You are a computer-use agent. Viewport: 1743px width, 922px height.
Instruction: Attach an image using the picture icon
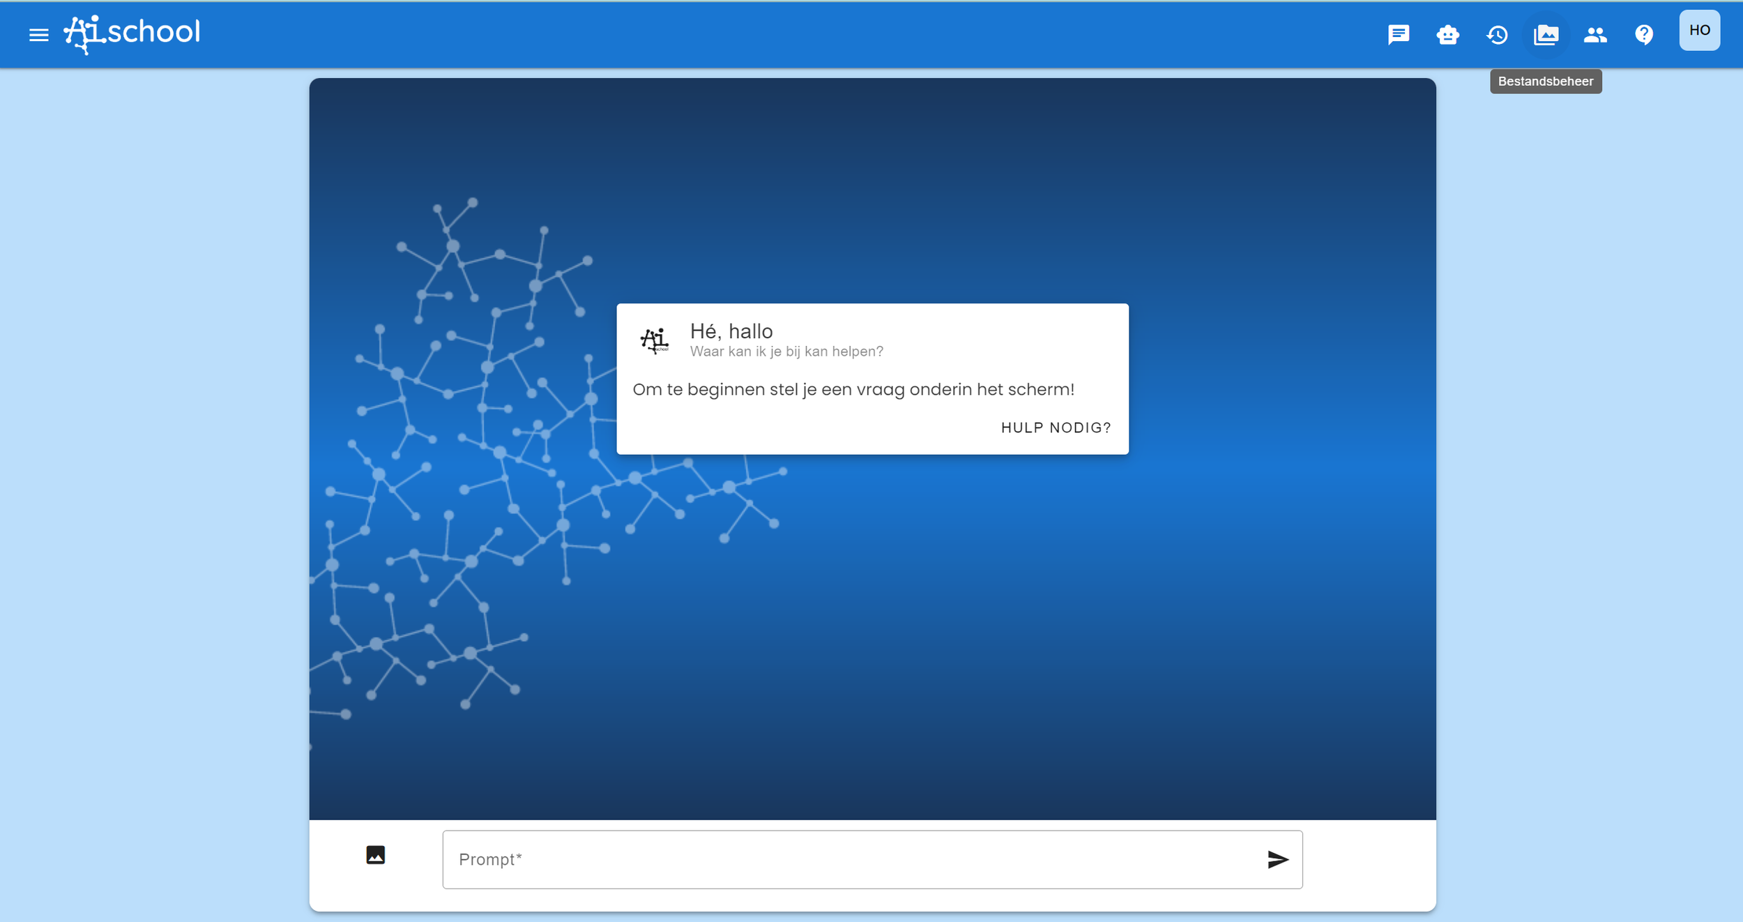click(376, 854)
